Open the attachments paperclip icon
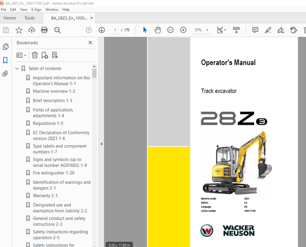 coord(5,74)
